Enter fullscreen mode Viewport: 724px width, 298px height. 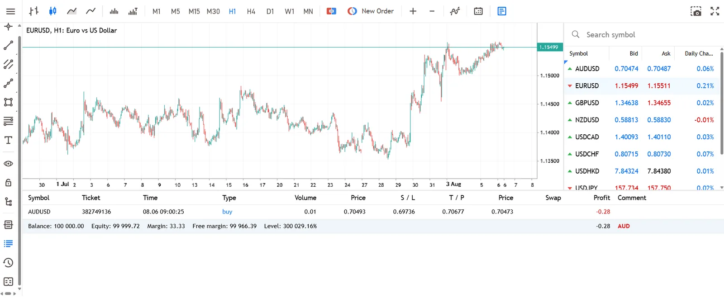coord(715,11)
